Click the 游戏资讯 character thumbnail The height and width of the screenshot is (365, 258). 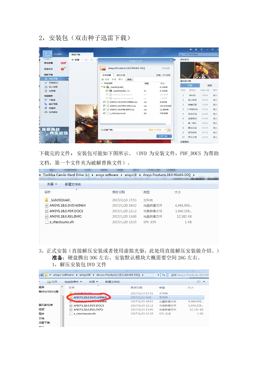pyautogui.click(x=200, y=70)
